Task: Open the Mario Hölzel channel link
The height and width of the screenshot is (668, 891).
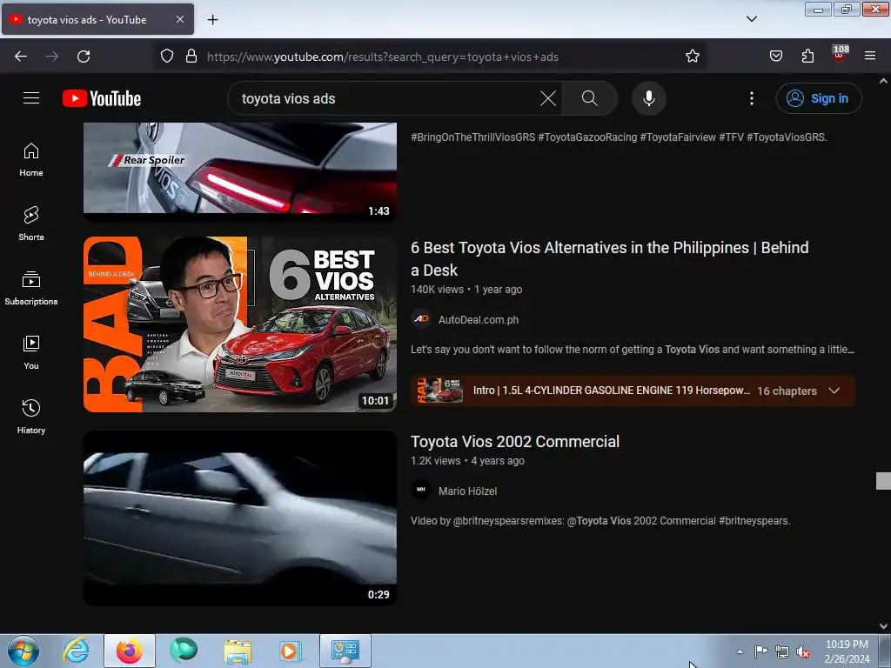Action: 467,491
